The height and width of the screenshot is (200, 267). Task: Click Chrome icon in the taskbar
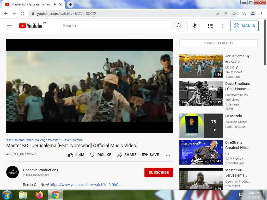pyautogui.click(x=56, y=195)
